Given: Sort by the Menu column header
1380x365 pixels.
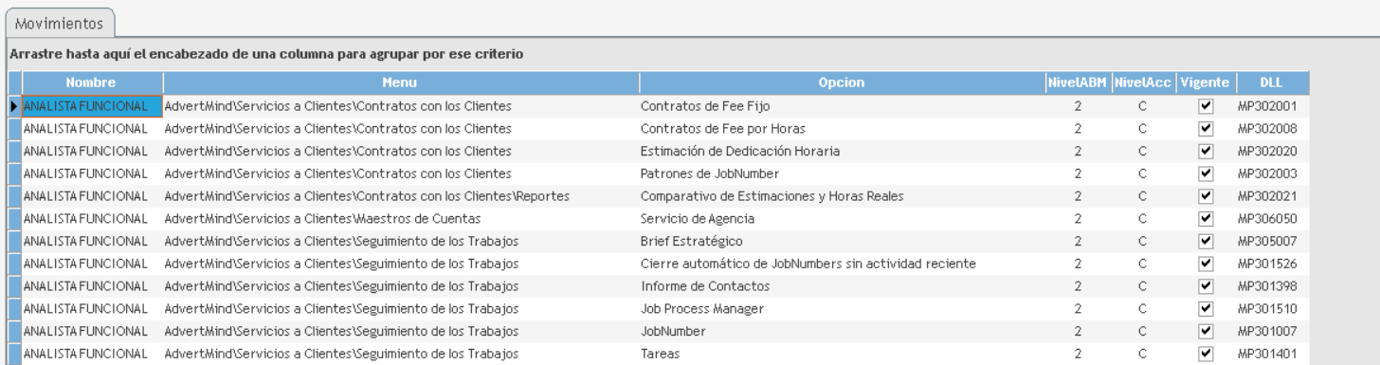Looking at the screenshot, I should pos(401,82).
